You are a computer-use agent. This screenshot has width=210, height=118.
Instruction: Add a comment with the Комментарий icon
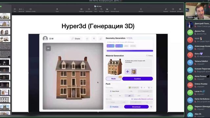[x=115, y=9]
